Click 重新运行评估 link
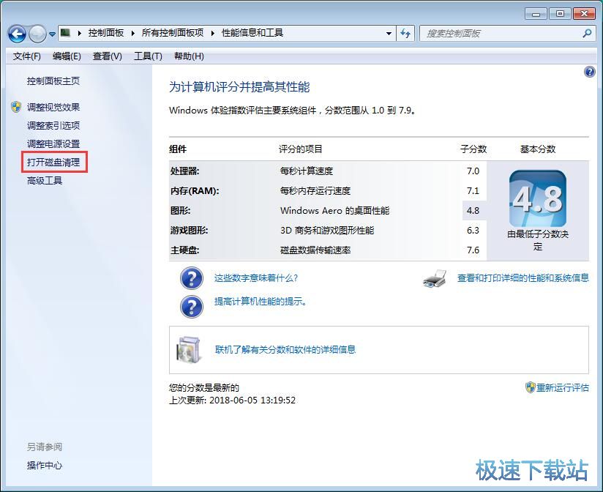This screenshot has height=492, width=603. tap(563, 388)
